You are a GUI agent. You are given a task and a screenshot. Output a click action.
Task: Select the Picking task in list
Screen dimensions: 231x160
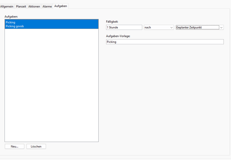pyautogui.click(x=11, y=22)
